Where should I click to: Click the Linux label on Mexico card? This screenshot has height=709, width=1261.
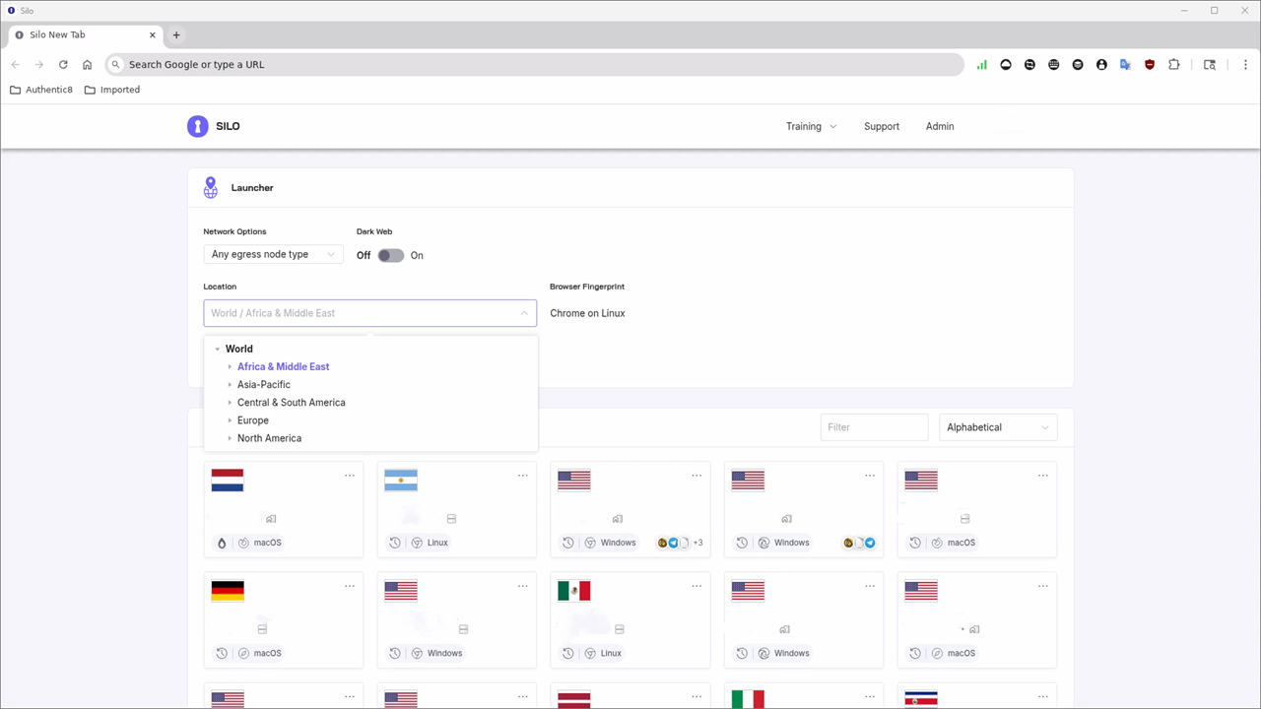pos(611,653)
